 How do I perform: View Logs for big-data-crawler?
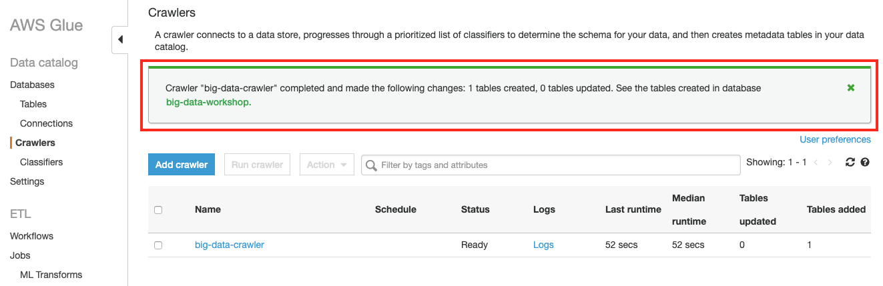click(x=543, y=245)
